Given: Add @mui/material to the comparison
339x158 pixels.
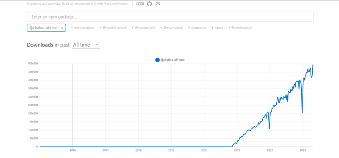Looking at the screenshot, I should click(x=172, y=28).
